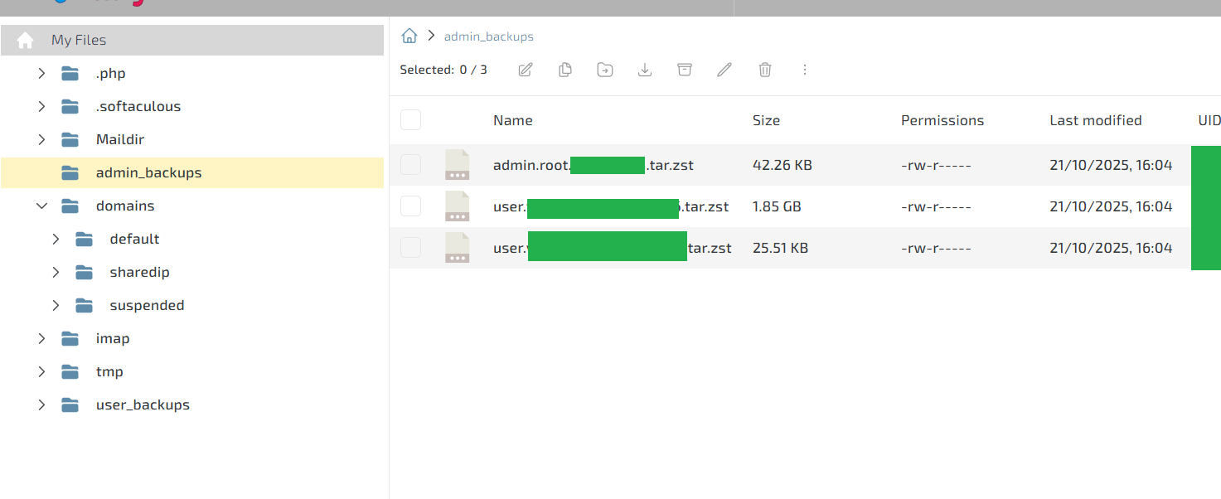This screenshot has width=1221, height=499.
Task: Click the download toolbar icon
Action: pyautogui.click(x=645, y=70)
